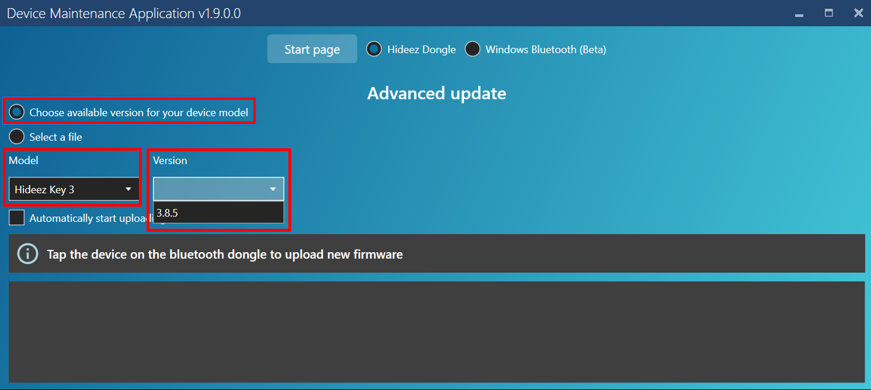Expand the Model dropdown arrow

128,189
